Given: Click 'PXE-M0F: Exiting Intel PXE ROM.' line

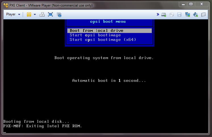Looking at the screenshot, I should tap(43, 126).
